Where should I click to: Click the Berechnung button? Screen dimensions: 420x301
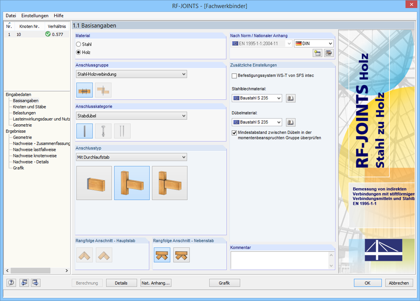[x=87, y=283]
